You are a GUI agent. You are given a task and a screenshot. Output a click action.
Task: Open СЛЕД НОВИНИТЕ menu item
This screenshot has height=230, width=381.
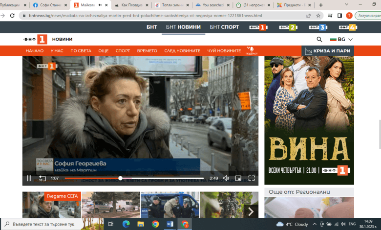182,50
